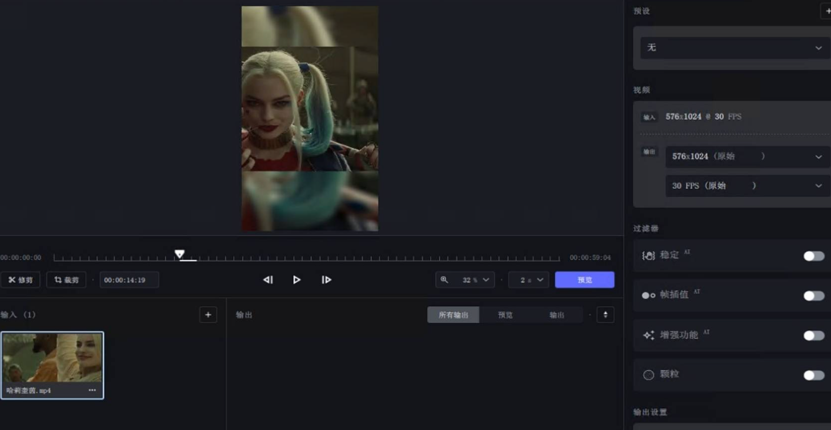Open the output resolution dropdown 576x1024
The height and width of the screenshot is (430, 831).
tap(747, 157)
